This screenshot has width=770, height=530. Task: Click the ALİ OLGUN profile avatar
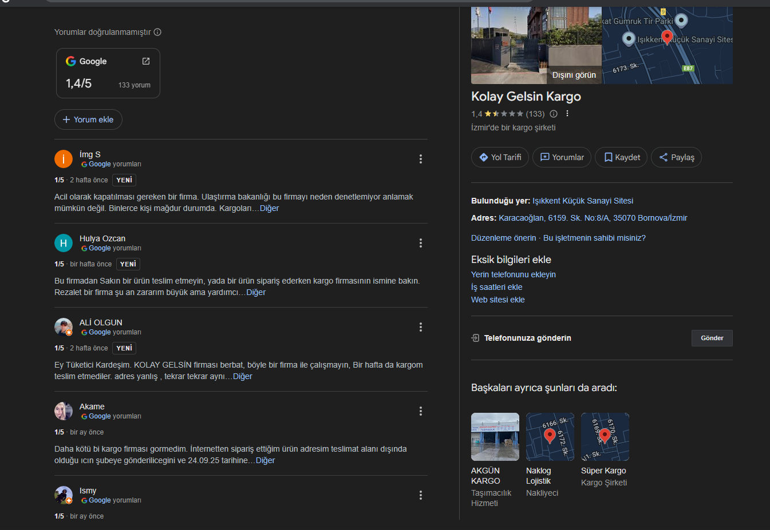pos(64,327)
